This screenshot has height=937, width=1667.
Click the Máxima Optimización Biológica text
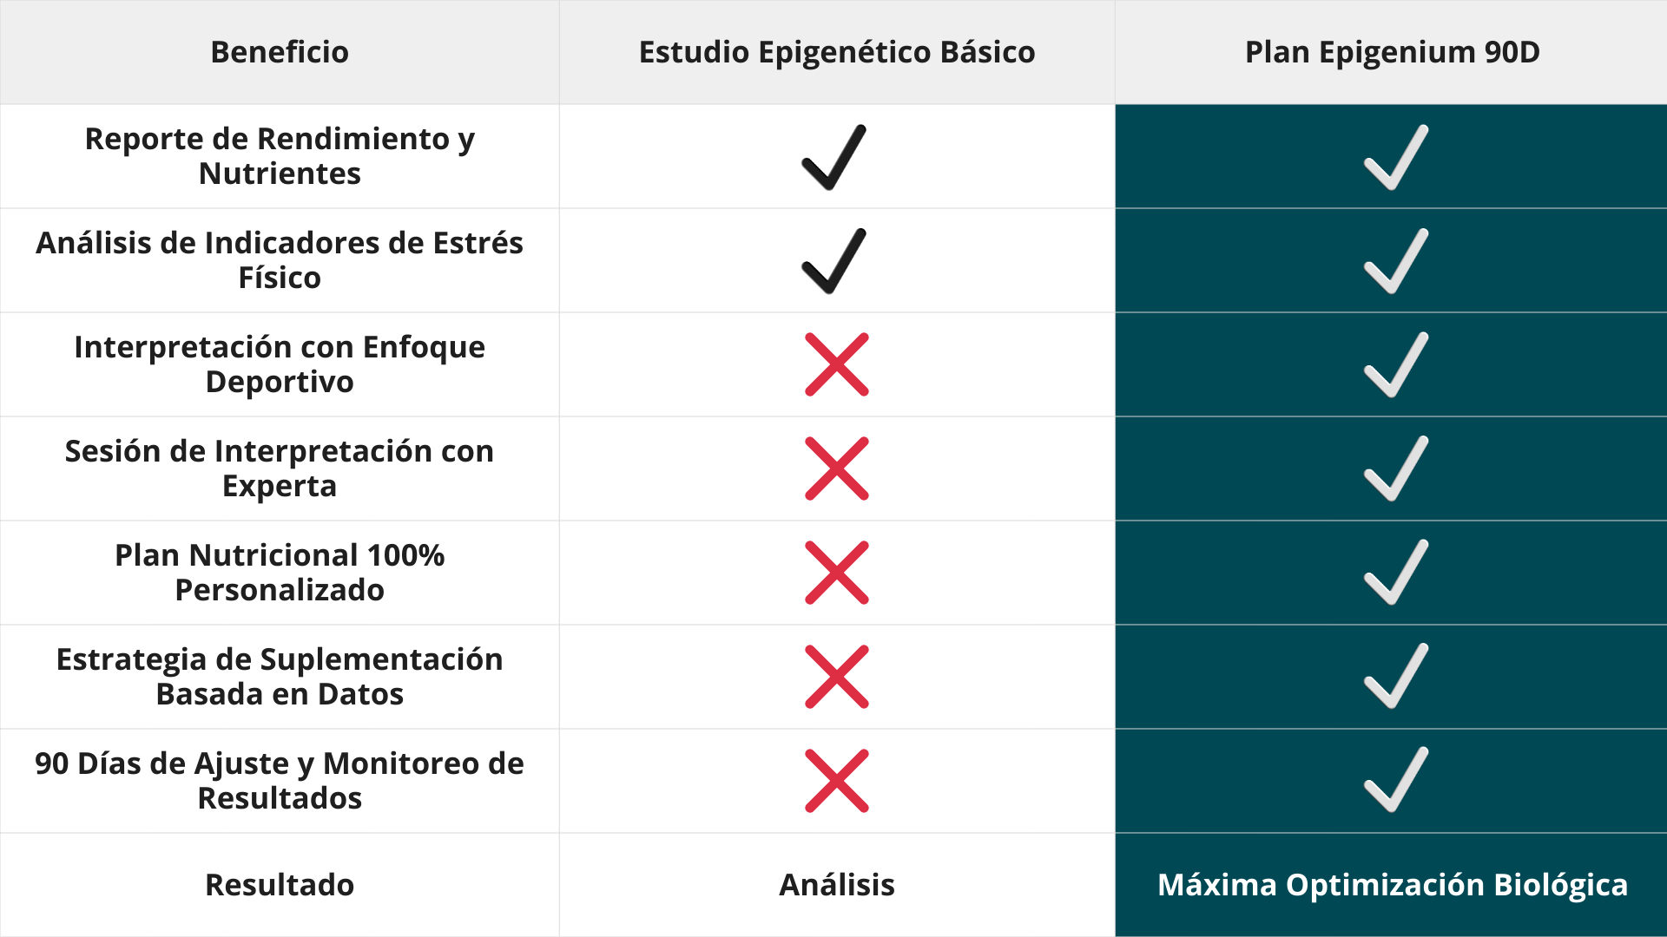coord(1392,885)
